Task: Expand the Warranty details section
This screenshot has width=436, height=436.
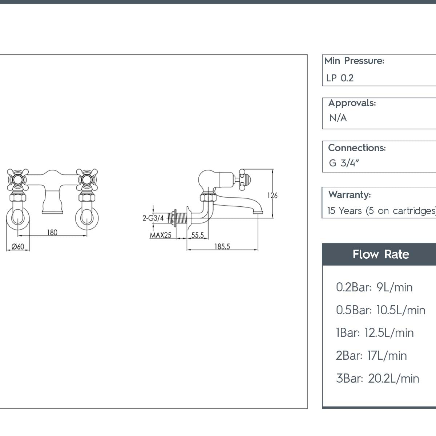Action: pos(378,202)
